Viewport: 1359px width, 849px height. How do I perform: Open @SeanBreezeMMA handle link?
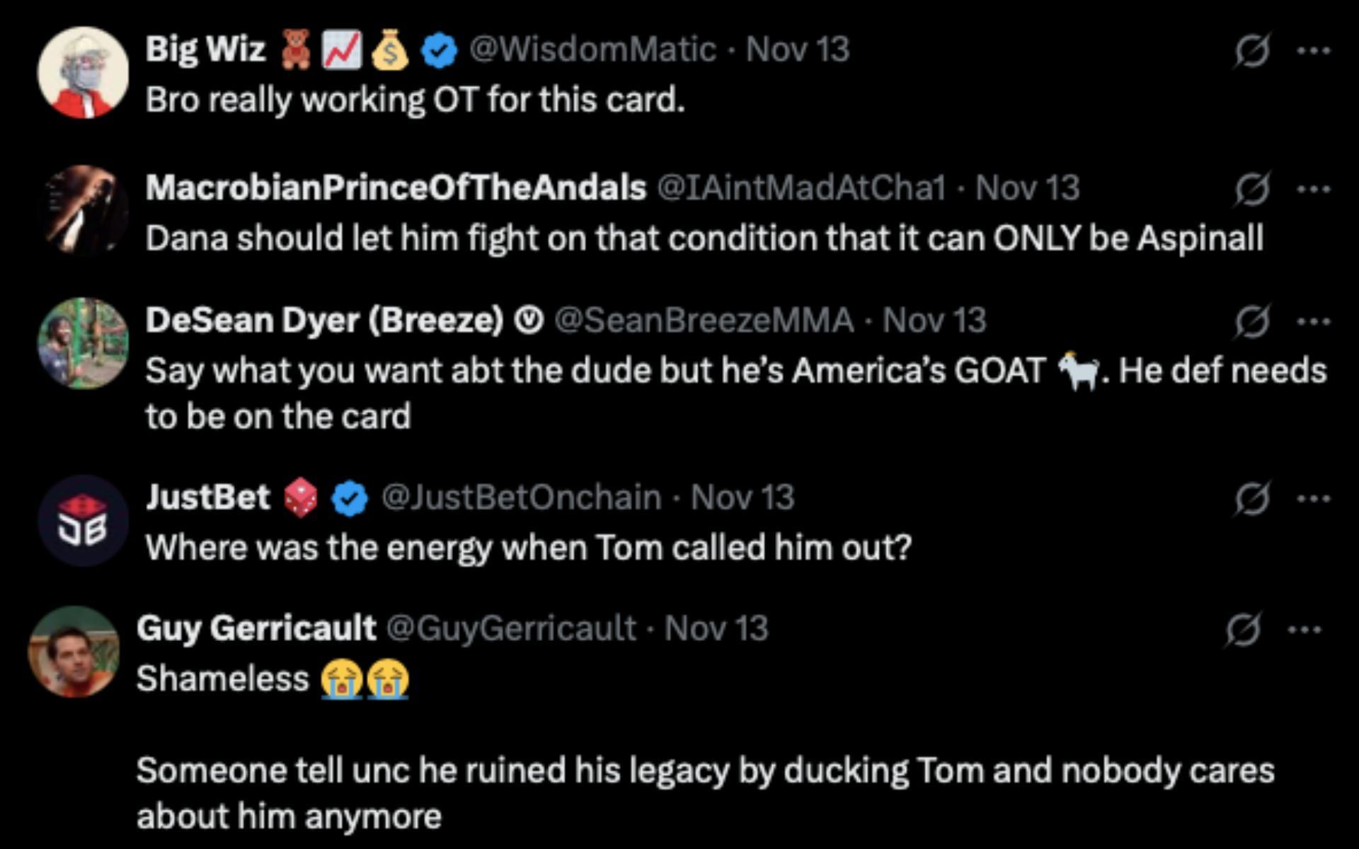[704, 320]
